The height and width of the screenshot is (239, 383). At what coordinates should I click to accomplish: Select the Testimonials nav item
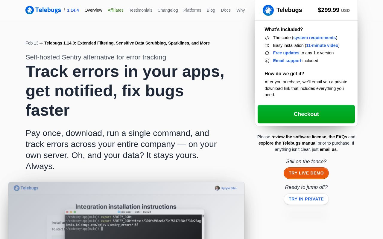(x=141, y=10)
